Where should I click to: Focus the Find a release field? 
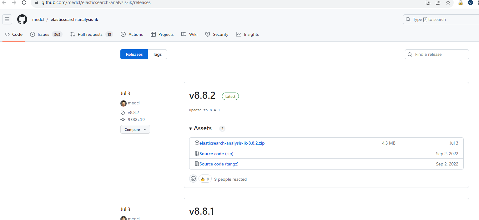(437, 54)
